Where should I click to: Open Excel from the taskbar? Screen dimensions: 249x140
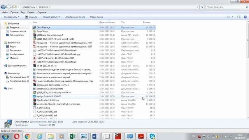[x=72, y=136]
